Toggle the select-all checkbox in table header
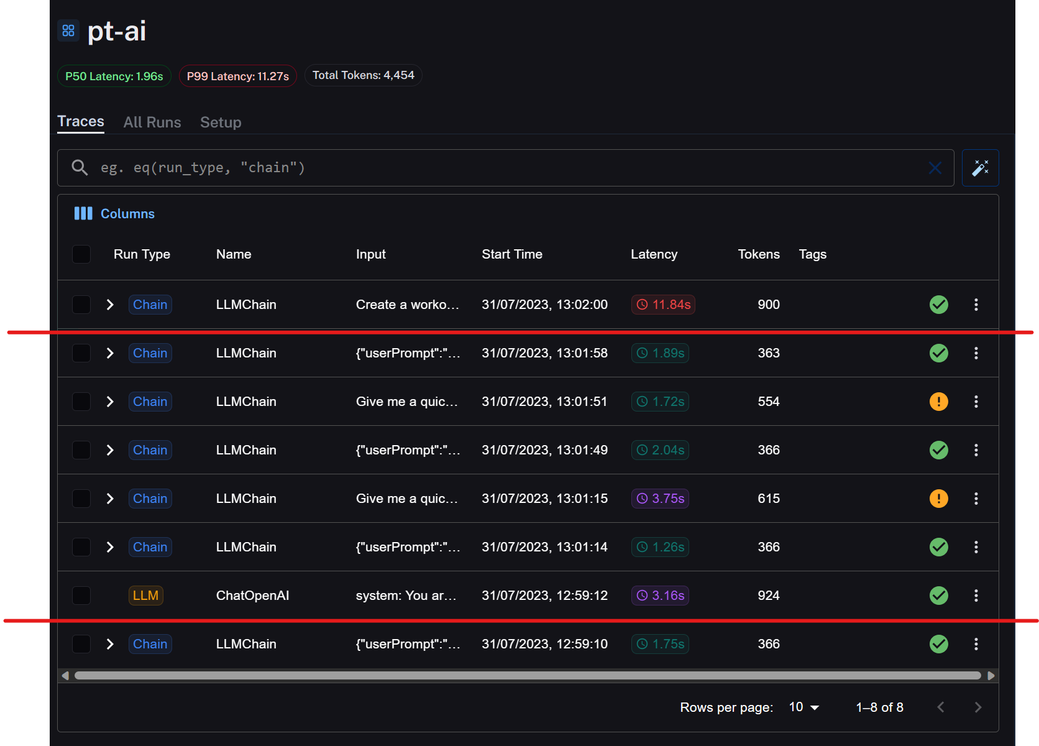 pyautogui.click(x=81, y=254)
